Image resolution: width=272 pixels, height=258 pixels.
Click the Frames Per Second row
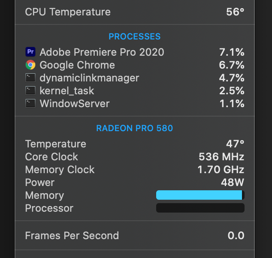[135, 235]
